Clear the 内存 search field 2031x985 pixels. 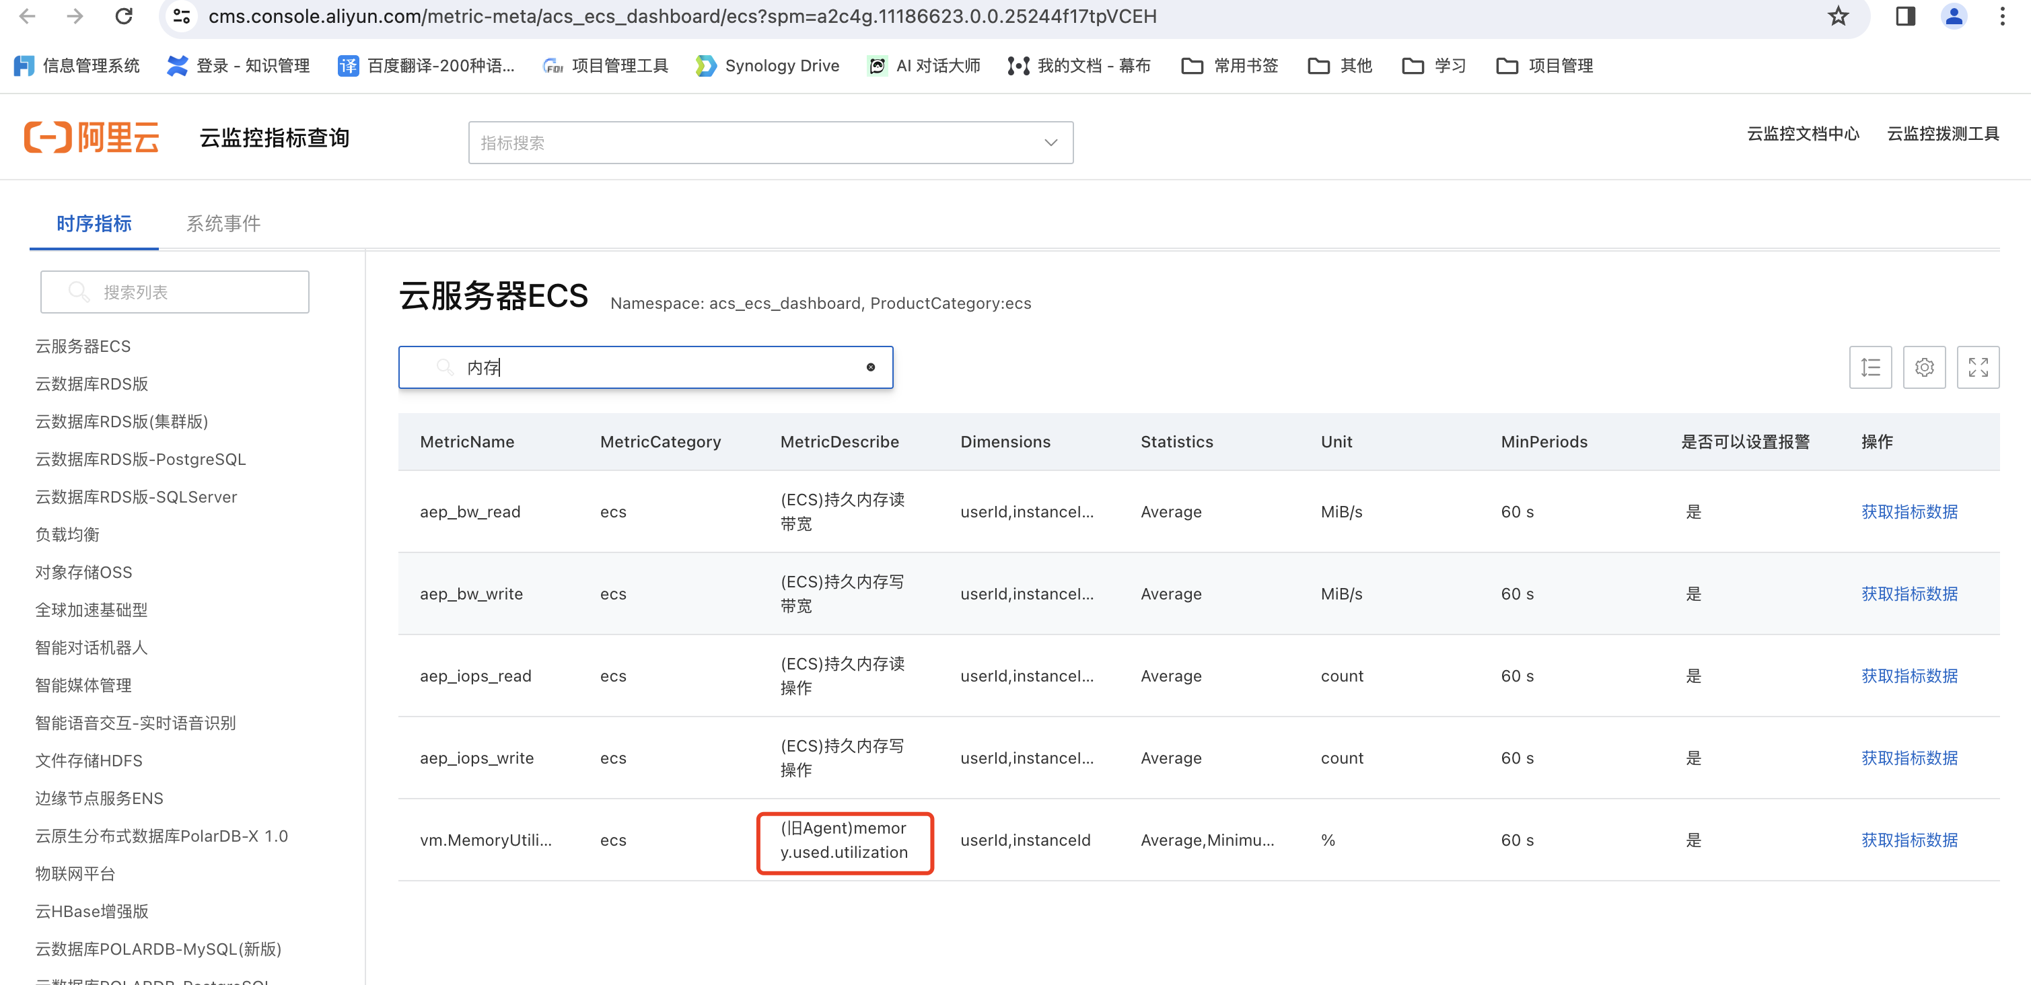(870, 367)
